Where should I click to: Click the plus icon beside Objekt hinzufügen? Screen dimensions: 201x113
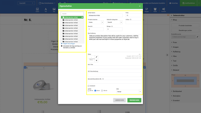(x=62, y=44)
